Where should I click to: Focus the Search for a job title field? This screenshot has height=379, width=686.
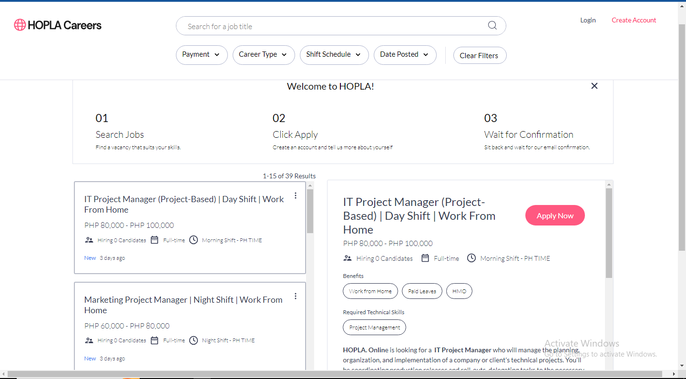(341, 26)
